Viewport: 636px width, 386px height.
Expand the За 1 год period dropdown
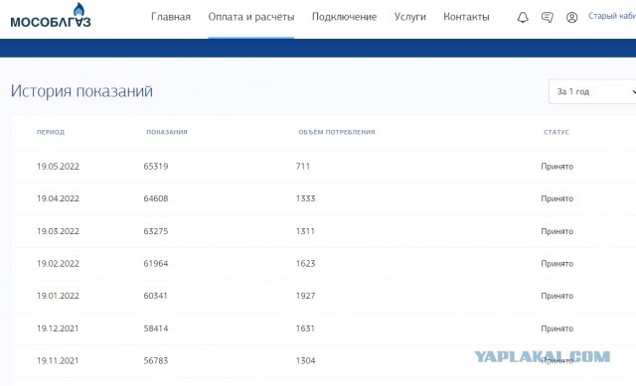pos(592,91)
